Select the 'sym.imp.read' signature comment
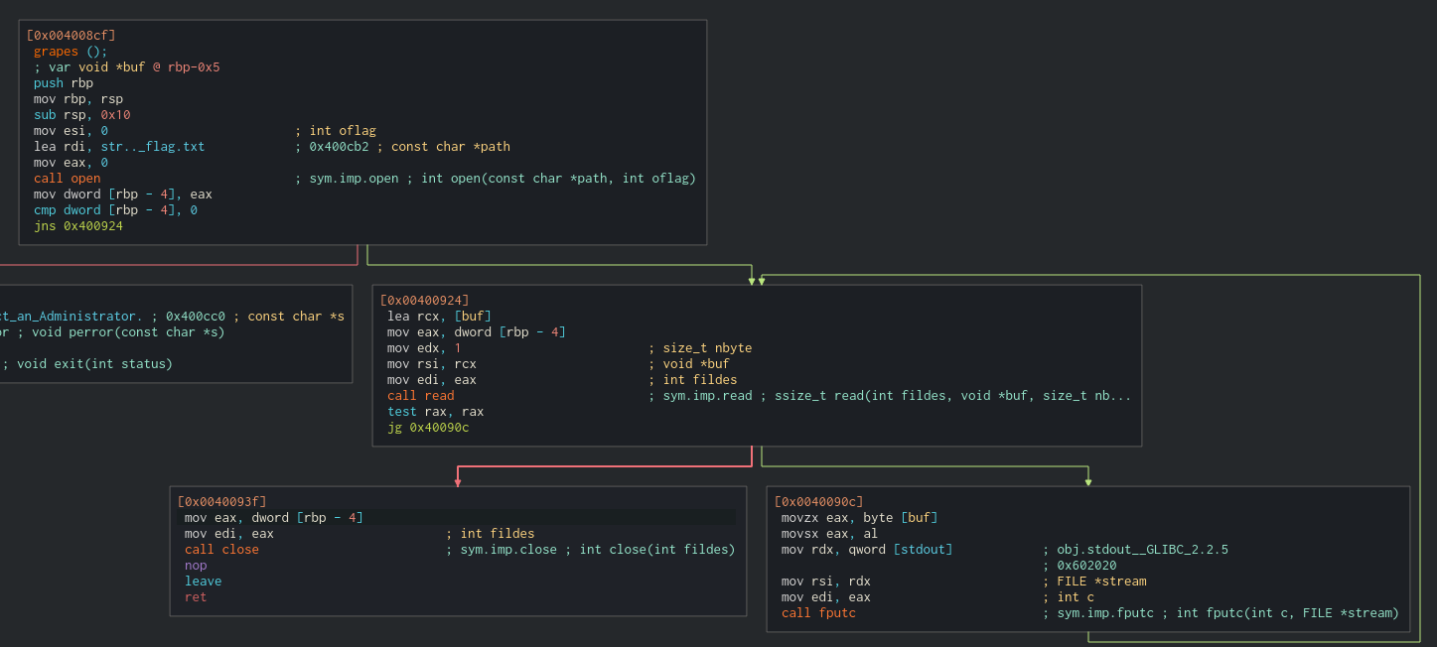The image size is (1437, 647). pyautogui.click(x=890, y=396)
